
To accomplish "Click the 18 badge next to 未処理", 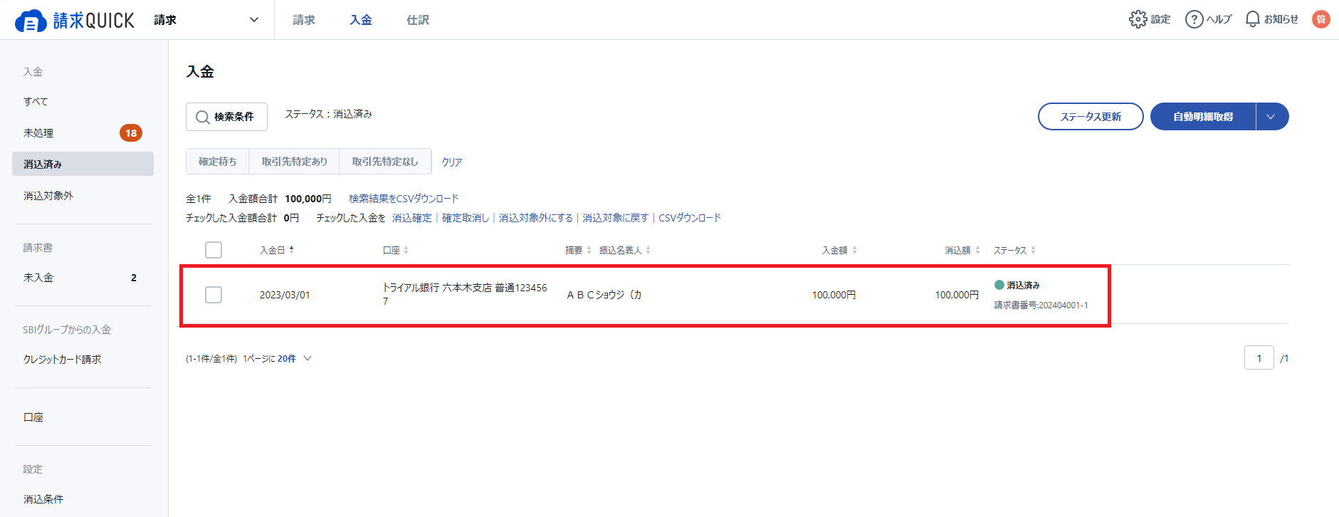I will (x=131, y=133).
